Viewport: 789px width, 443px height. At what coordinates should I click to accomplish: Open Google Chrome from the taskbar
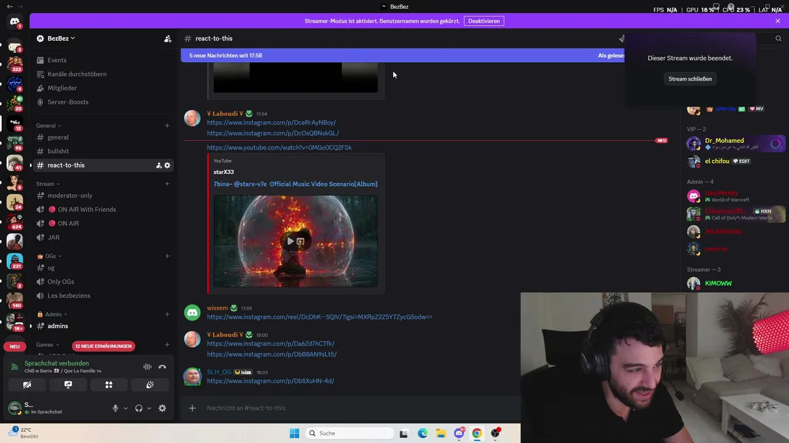[477, 433]
